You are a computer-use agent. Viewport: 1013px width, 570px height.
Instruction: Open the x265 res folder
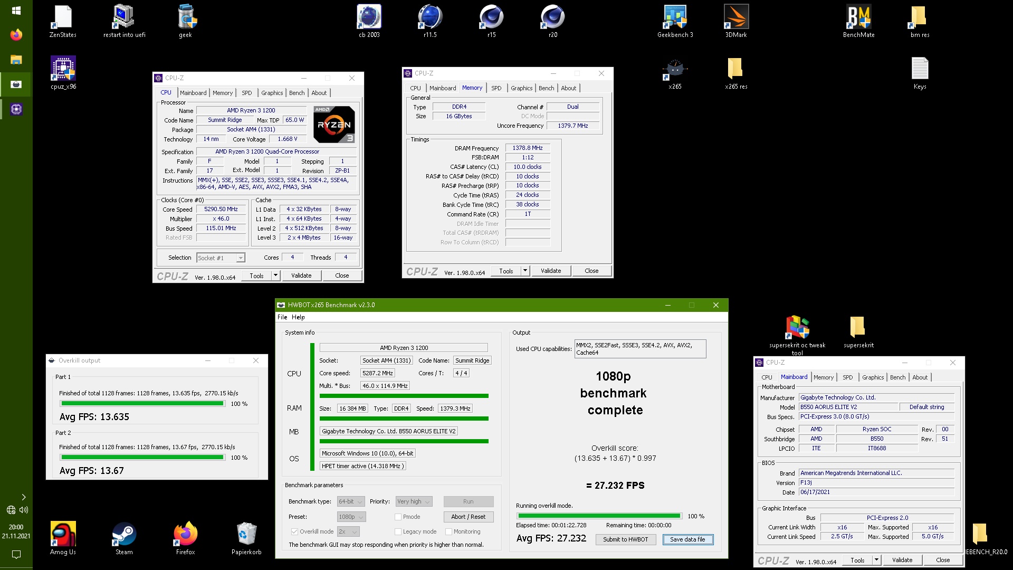(x=736, y=73)
